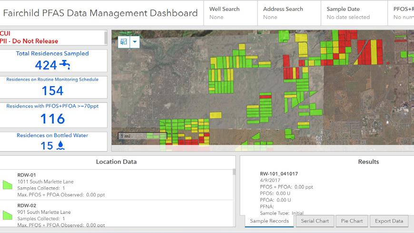
Task: Open the Sample Date filter
Action: tap(354, 13)
